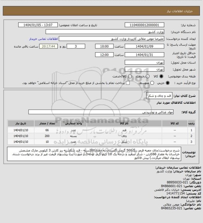Click the remaining time field 20:17:44

(x=48, y=46)
